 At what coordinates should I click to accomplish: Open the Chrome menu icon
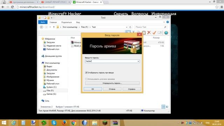(x=222, y=7)
